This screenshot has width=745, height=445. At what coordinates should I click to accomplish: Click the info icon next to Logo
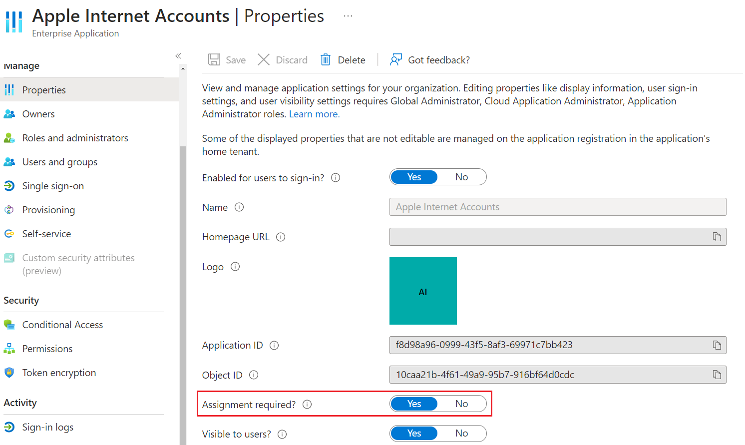(x=235, y=267)
